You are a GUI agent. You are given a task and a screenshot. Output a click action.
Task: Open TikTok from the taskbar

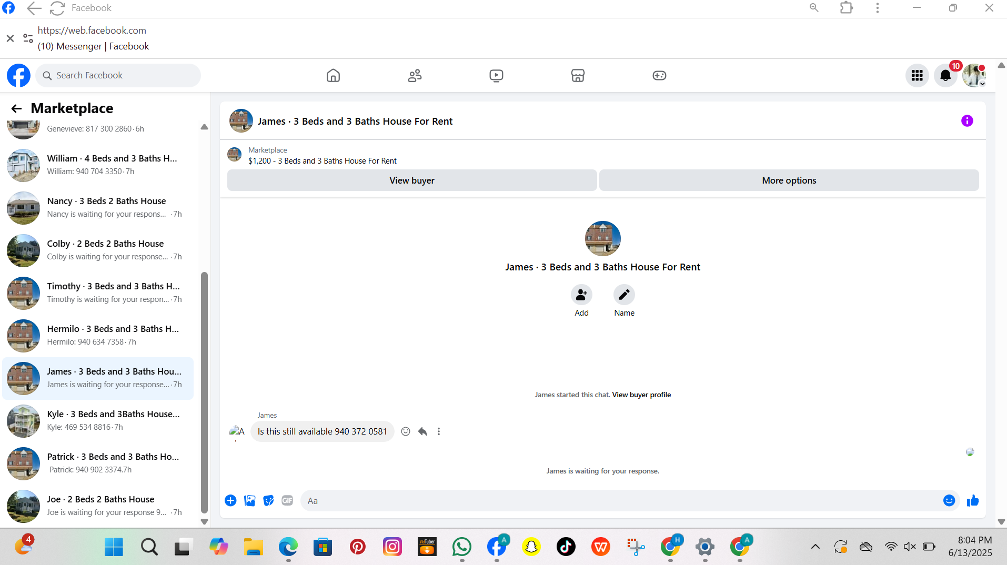point(566,547)
